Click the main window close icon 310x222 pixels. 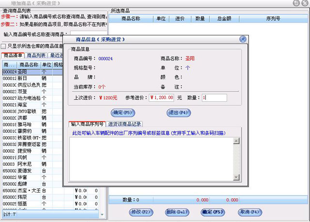tap(304, 3)
